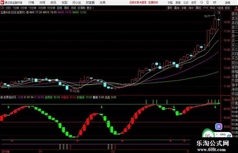Switch to 60分钟 timeframe
The width and height of the screenshot is (238, 153).
click(51, 8)
